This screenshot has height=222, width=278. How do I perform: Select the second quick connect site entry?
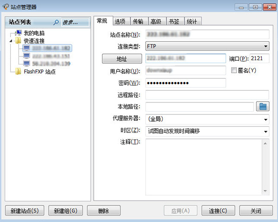[x=51, y=56]
